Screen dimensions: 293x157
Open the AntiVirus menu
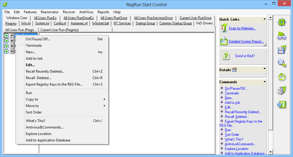(x=86, y=12)
